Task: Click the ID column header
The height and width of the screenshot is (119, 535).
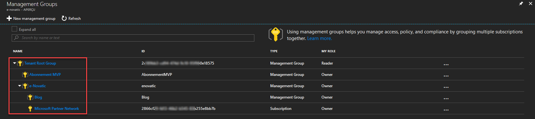Action: (x=143, y=51)
